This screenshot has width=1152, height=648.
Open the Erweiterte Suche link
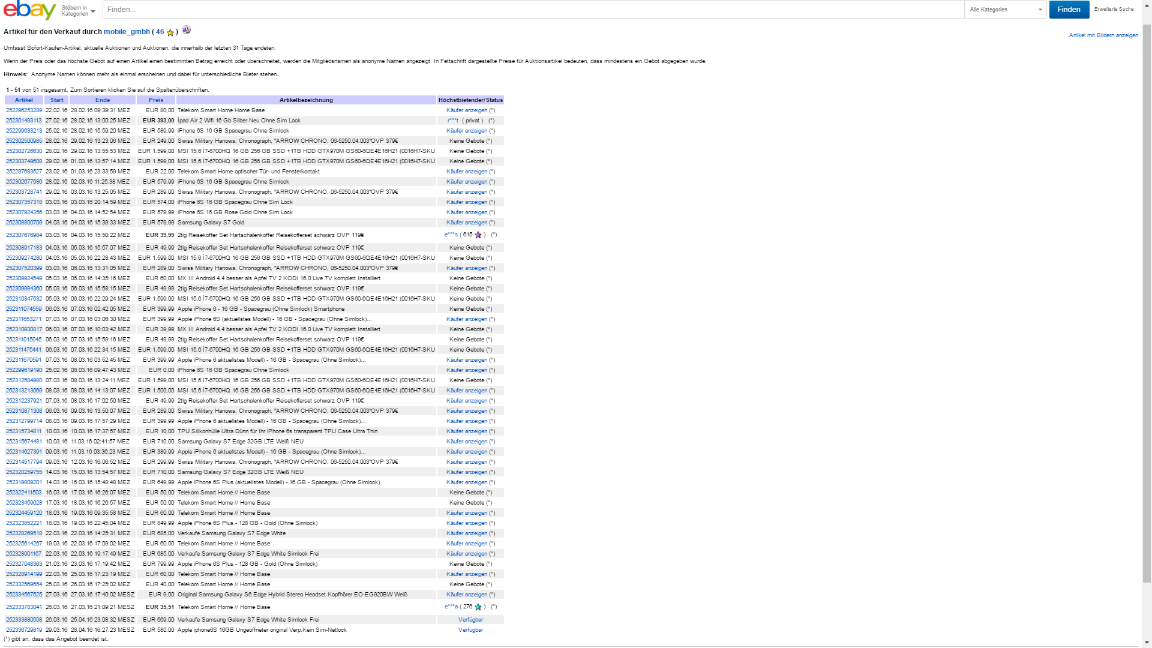click(x=1114, y=9)
